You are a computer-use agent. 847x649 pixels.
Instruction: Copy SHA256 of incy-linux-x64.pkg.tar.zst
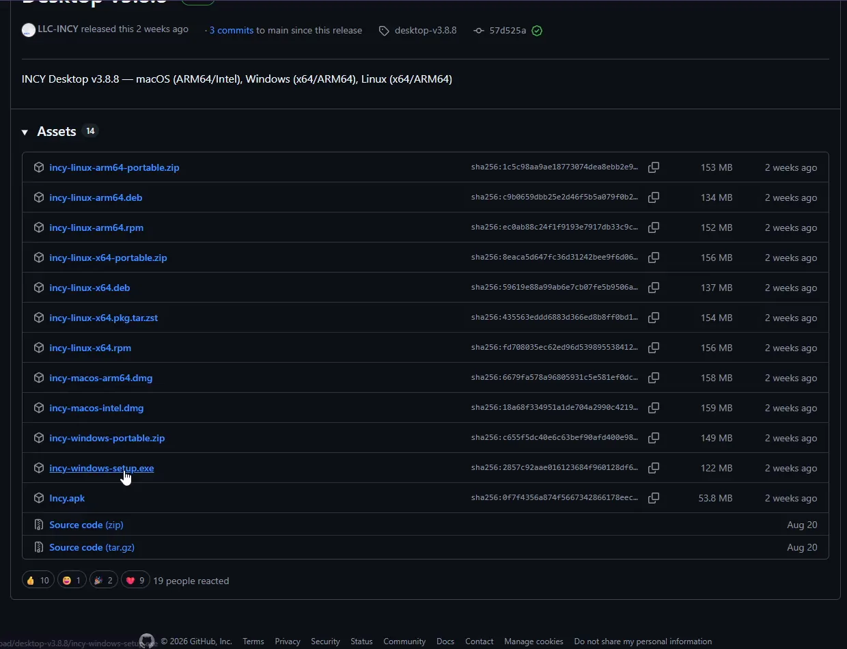point(654,318)
